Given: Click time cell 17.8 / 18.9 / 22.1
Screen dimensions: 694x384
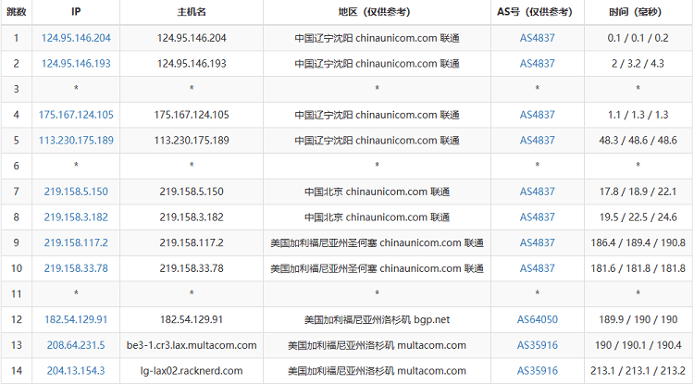Looking at the screenshot, I should click(638, 192).
